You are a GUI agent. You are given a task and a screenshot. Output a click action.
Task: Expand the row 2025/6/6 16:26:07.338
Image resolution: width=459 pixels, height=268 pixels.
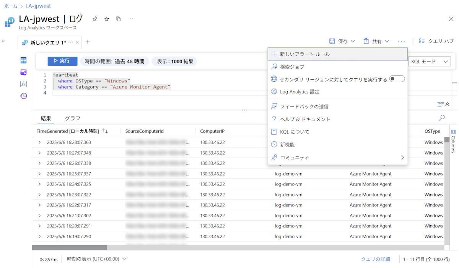click(39, 163)
